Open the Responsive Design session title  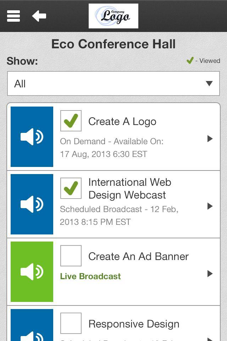click(x=134, y=324)
